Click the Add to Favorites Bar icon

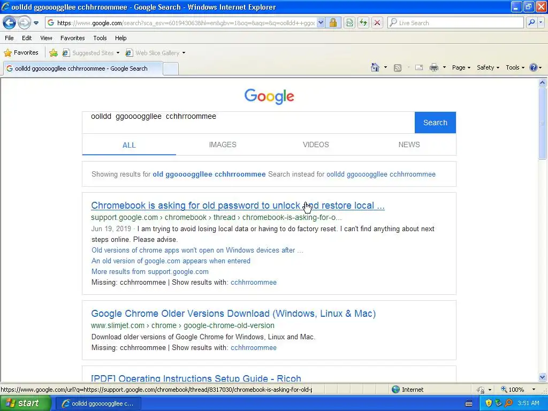54,53
